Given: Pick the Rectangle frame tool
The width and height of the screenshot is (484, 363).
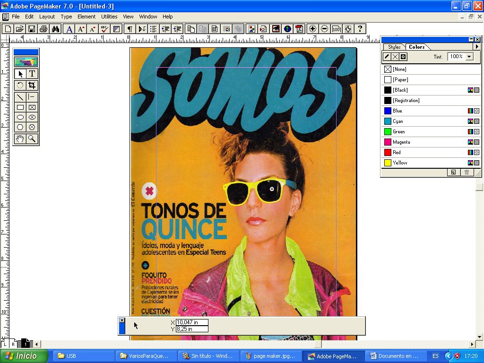Looking at the screenshot, I should (32, 107).
